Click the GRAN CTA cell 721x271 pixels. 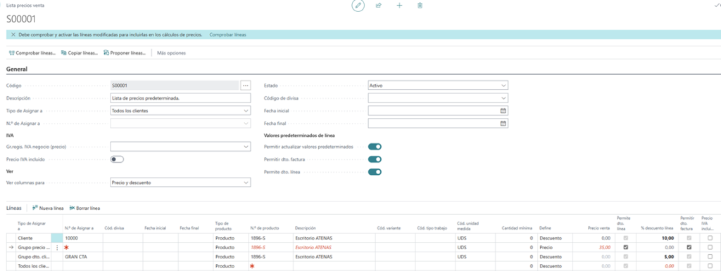pyautogui.click(x=83, y=257)
